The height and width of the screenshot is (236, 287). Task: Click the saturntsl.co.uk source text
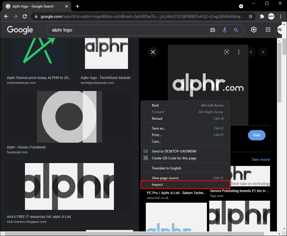coord(158,198)
